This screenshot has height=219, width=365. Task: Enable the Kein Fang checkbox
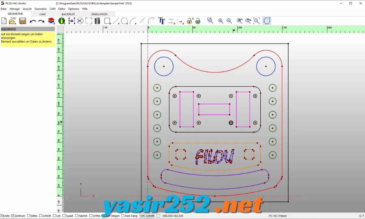click(x=123, y=216)
